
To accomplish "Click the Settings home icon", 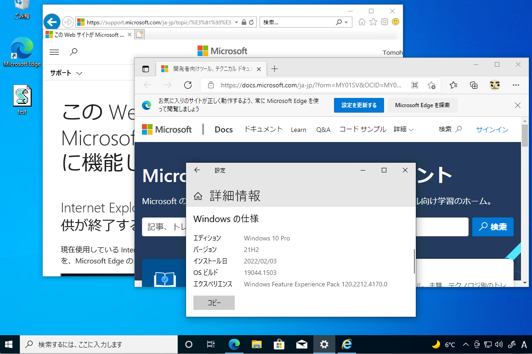I will [x=198, y=196].
